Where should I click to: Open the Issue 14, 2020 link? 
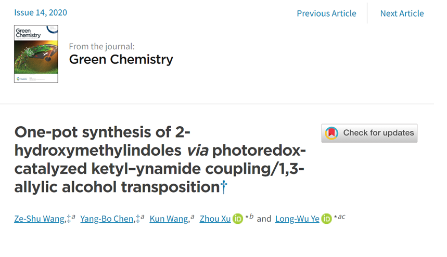41,12
